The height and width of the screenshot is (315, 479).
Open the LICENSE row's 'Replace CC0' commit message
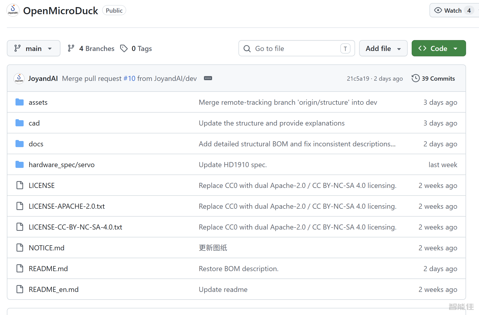[x=298, y=185]
